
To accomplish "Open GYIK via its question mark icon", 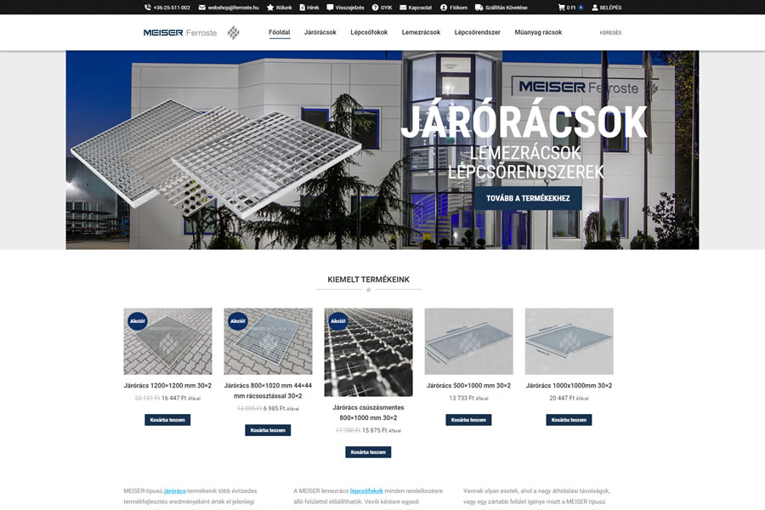I will [x=375, y=8].
